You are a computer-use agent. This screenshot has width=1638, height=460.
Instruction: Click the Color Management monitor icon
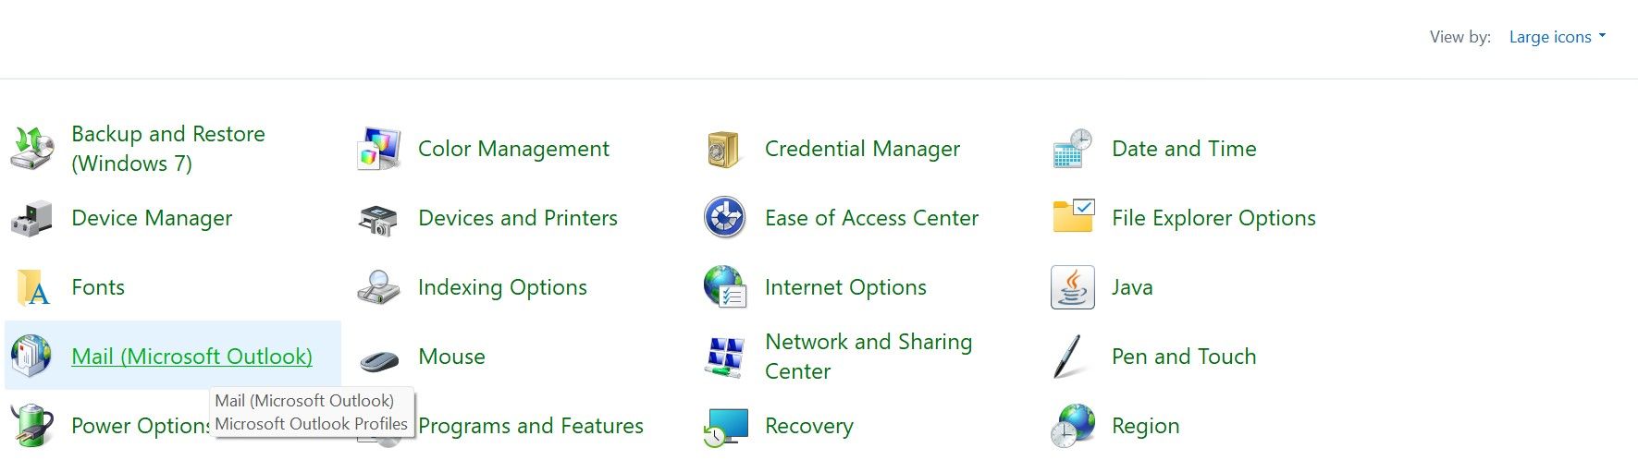[378, 149]
